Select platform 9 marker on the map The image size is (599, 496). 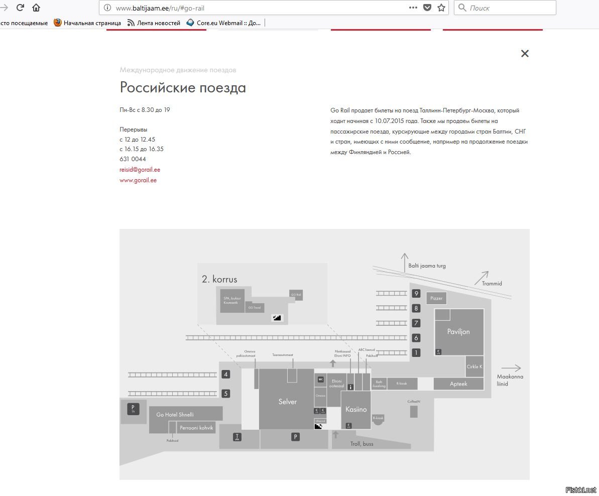(416, 293)
